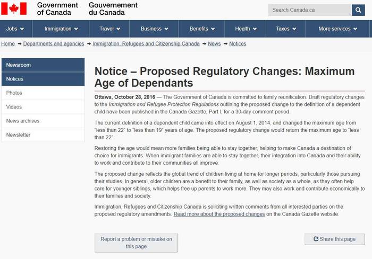Screen dimensions: 372x259
Task: Click Read more about the proposed changes link
Action: coord(219,214)
